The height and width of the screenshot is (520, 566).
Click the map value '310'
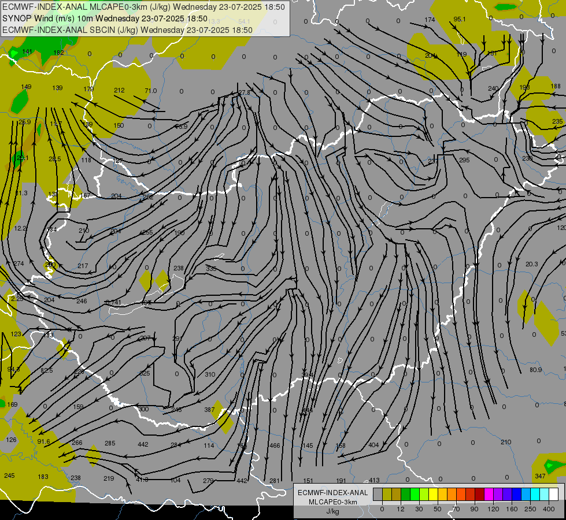point(210,374)
